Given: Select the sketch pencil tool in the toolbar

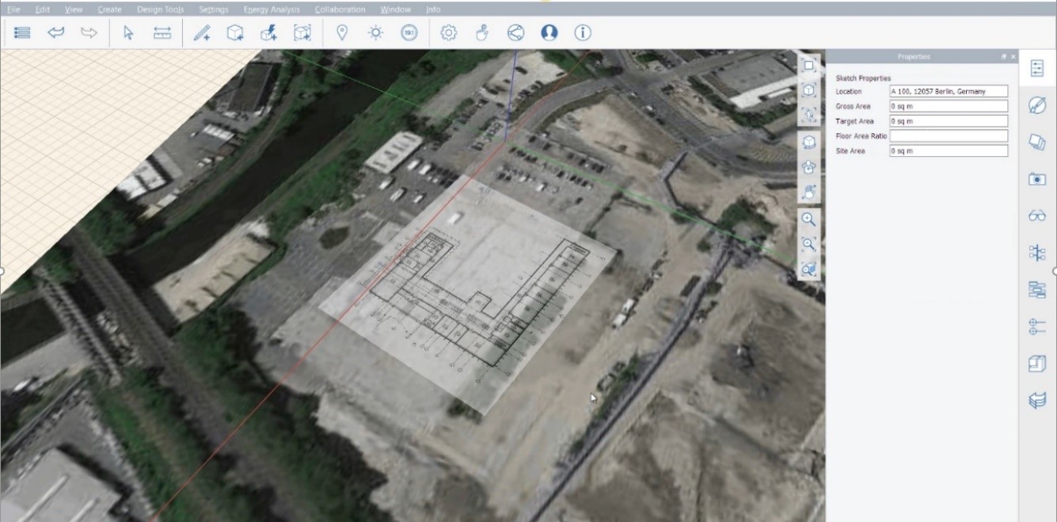Looking at the screenshot, I should click(x=200, y=32).
